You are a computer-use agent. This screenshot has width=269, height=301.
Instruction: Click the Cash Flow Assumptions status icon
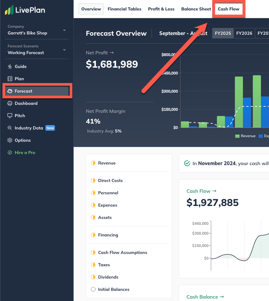tap(93, 252)
